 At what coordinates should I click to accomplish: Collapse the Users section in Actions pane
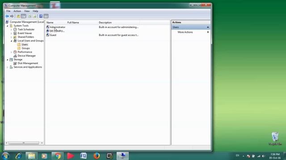(x=208, y=27)
